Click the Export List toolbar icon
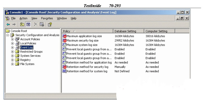The image size is (205, 100). click(x=42, y=24)
